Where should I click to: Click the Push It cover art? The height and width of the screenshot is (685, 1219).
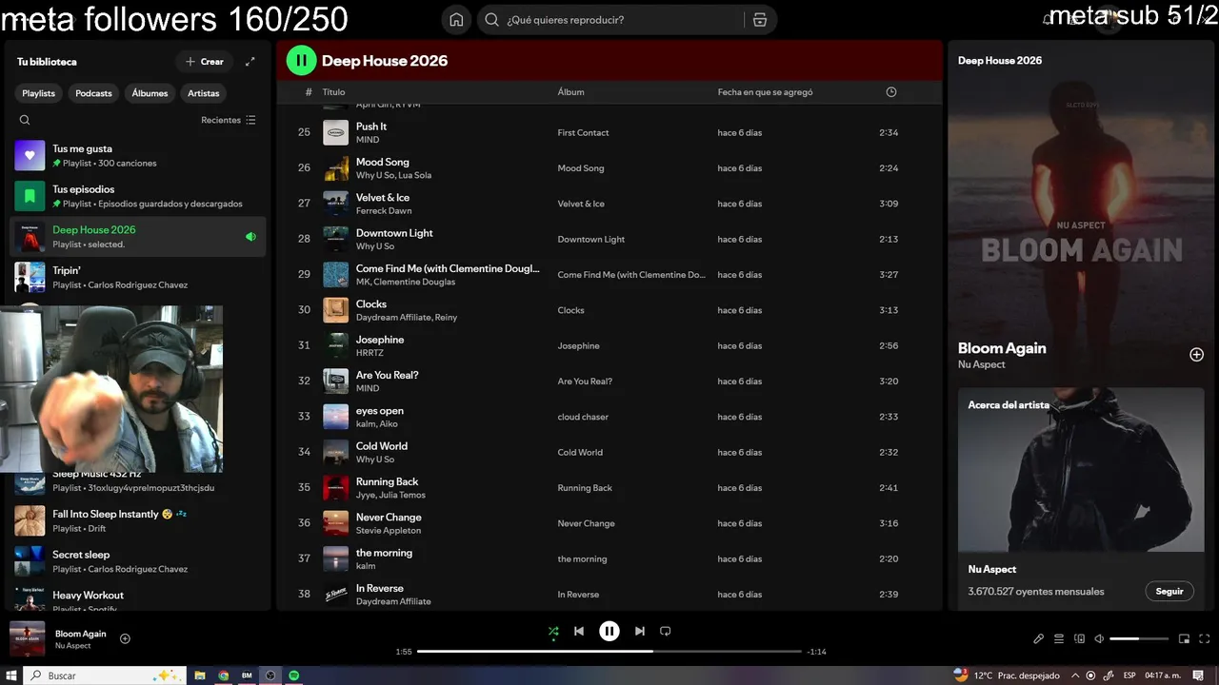coord(336,133)
